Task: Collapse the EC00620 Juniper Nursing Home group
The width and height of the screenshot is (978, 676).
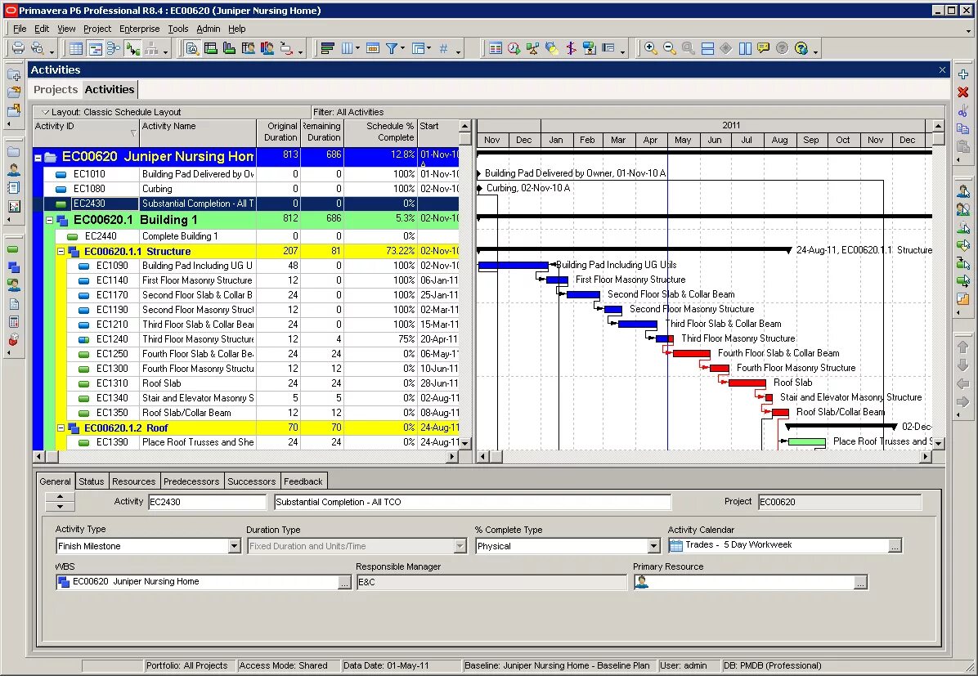Action: 38,158
